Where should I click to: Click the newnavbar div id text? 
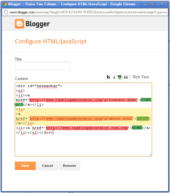pos(47,86)
